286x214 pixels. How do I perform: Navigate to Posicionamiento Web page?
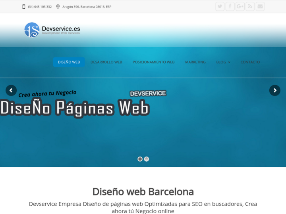(x=153, y=62)
